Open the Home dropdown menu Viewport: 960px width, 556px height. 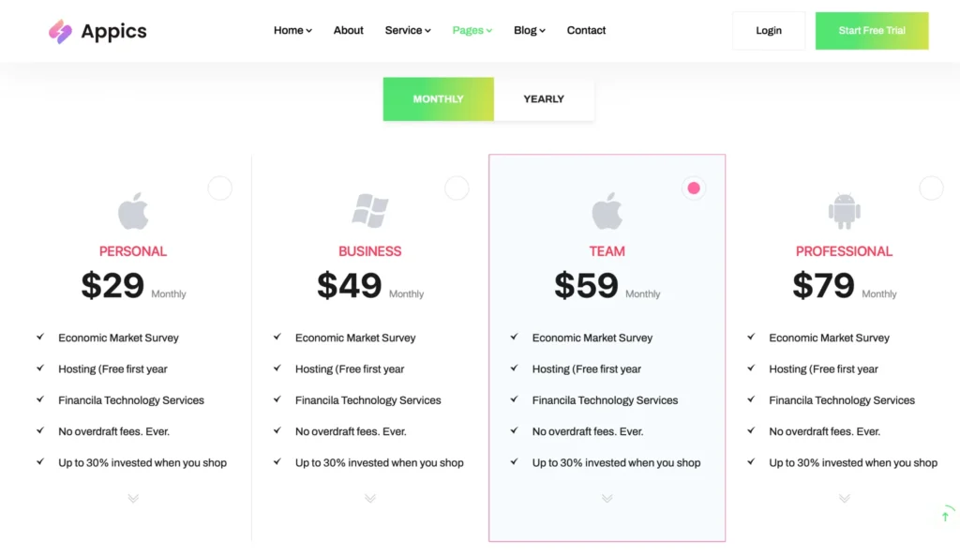coord(292,31)
